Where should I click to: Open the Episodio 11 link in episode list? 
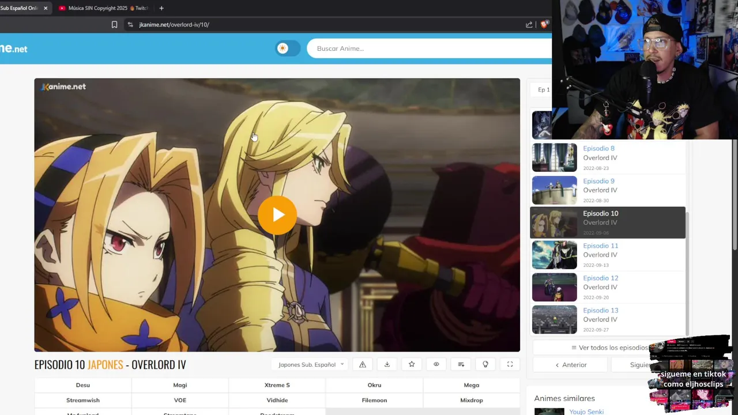click(x=600, y=246)
